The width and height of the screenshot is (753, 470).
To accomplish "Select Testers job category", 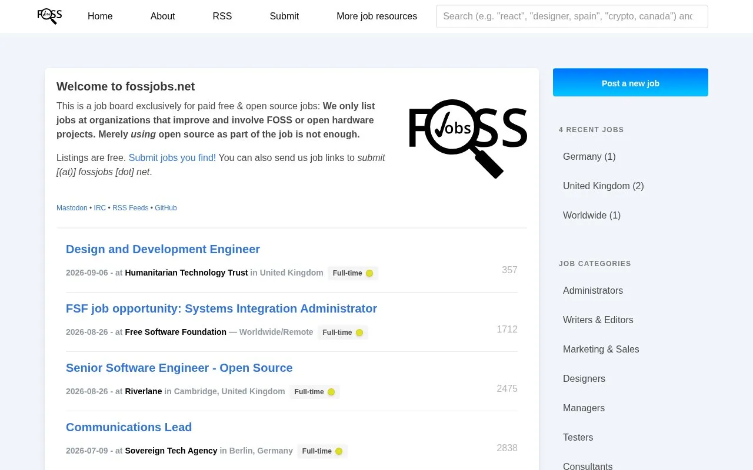I will coord(578,437).
